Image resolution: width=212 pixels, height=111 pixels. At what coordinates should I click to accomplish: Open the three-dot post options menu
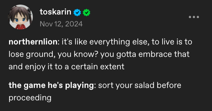[x=194, y=17]
